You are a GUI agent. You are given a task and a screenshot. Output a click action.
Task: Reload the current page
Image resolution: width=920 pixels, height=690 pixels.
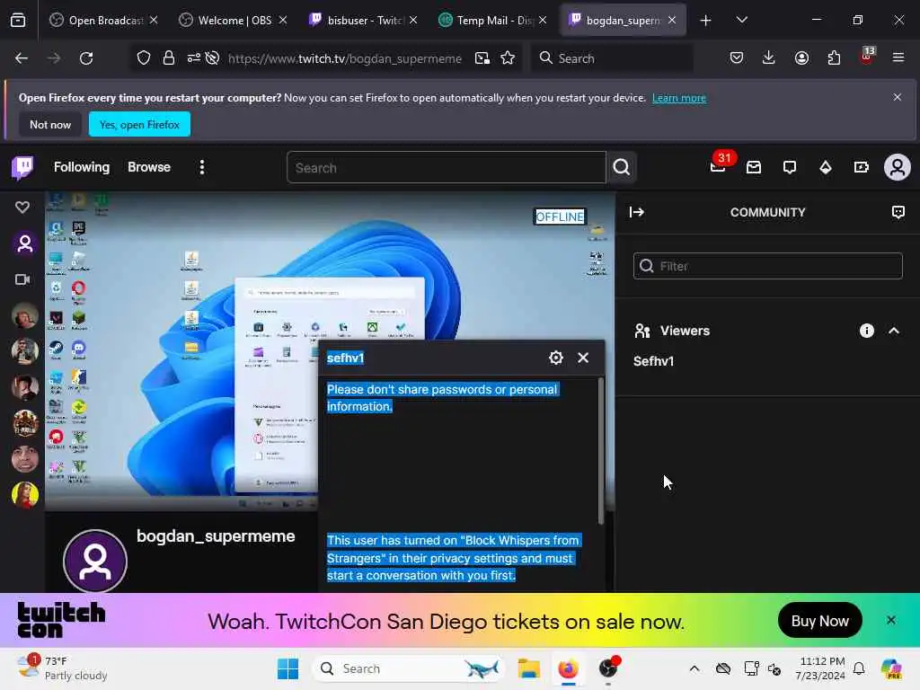86,58
